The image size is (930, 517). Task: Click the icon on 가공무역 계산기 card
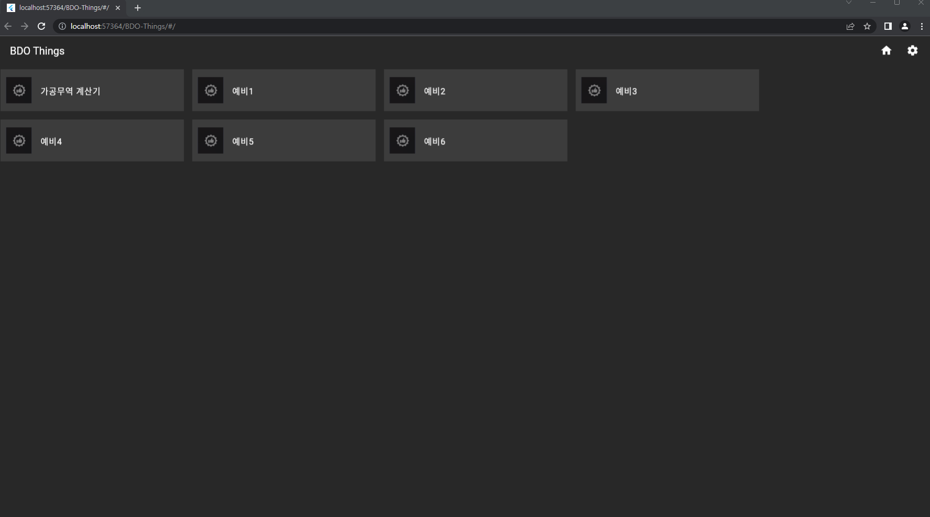(x=19, y=90)
